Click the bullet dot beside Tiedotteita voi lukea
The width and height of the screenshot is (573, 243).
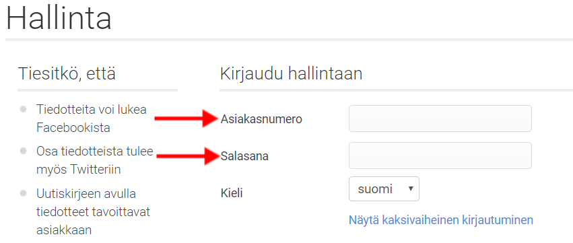coord(24,109)
